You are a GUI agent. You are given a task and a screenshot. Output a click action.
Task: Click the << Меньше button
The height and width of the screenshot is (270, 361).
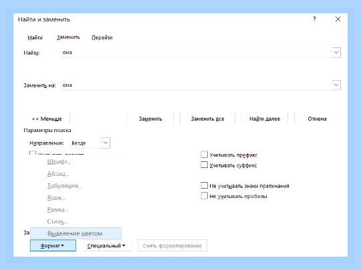point(47,119)
